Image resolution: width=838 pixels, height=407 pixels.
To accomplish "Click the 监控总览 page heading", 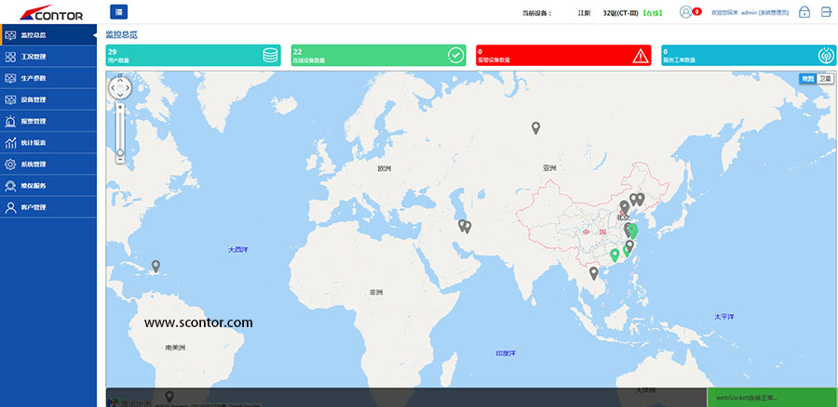I will (121, 34).
